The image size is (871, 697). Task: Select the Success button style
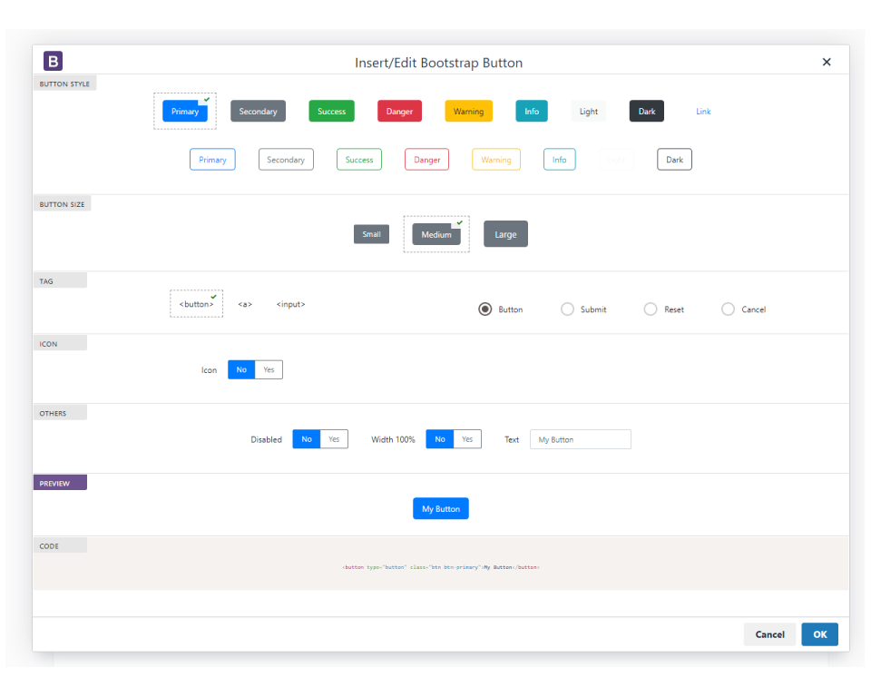(331, 111)
